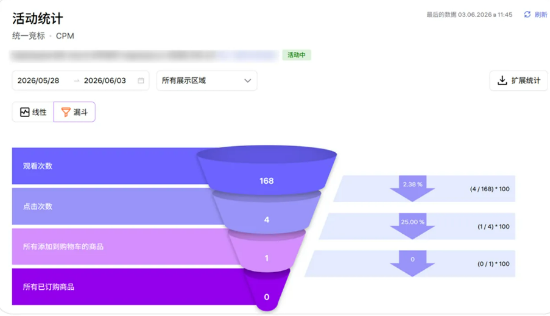Screen dimensions: 550x316
Task: Click the 扩展统计 export button
Action: pos(518,80)
